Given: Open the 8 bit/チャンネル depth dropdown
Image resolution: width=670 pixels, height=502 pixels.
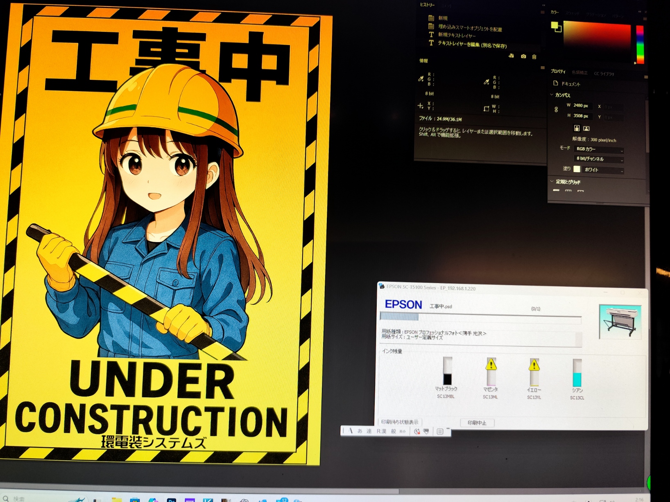Looking at the screenshot, I should coord(599,159).
